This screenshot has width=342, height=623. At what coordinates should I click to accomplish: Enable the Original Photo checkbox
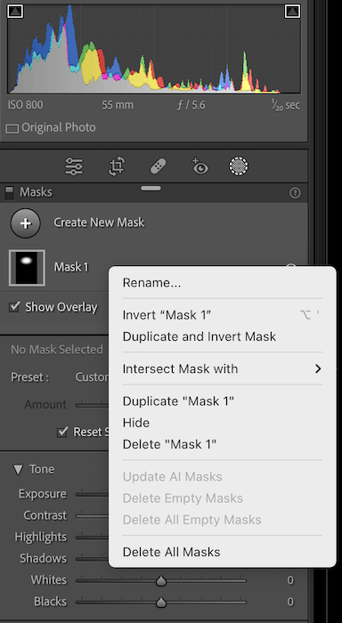(x=12, y=128)
